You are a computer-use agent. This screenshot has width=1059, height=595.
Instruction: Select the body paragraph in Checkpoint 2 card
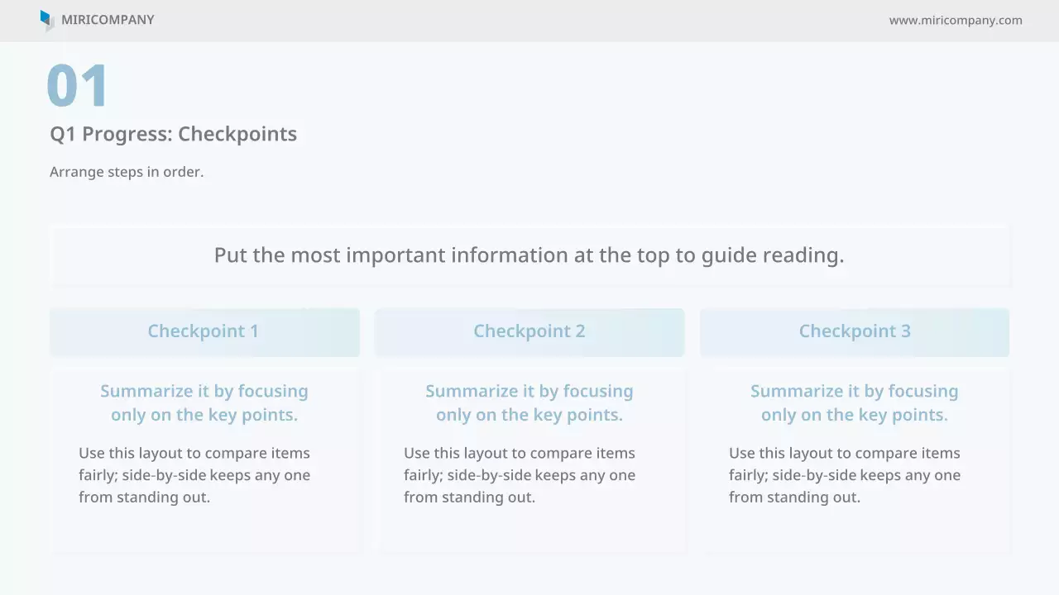coord(520,475)
